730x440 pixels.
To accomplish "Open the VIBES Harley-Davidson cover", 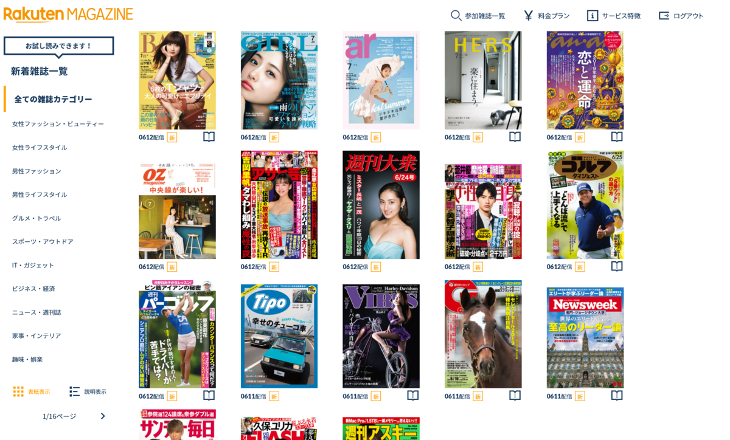I will (x=381, y=336).
